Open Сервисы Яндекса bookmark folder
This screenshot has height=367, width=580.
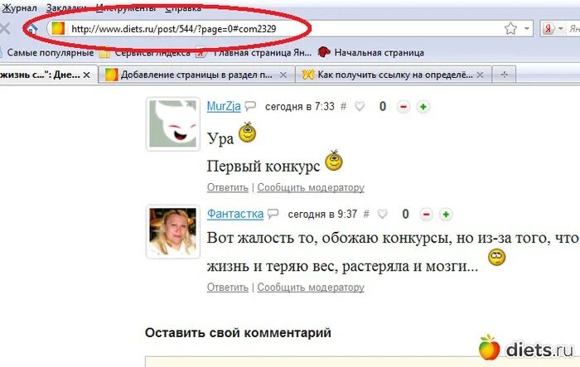click(146, 53)
